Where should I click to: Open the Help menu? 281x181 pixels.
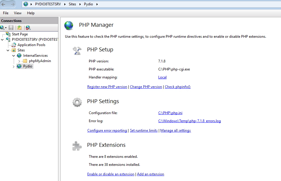[x=31, y=13]
